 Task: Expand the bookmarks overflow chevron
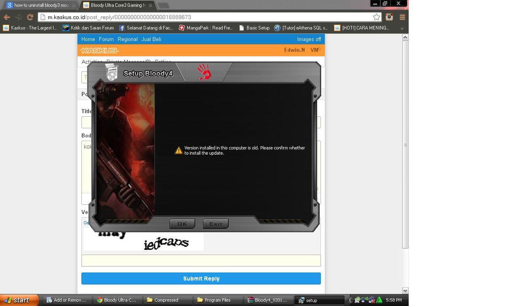402,28
